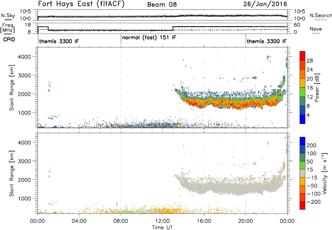Viewport: 332px width, 230px height.
Task: Click the blue top of velocity color bar
Action: (x=303, y=141)
